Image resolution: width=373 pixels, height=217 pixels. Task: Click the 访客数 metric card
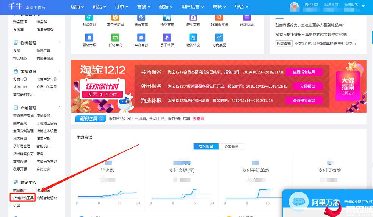108,181
